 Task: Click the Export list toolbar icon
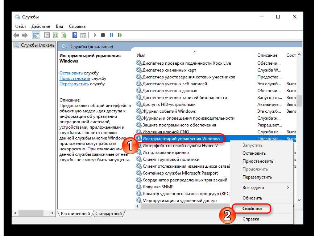pyautogui.click(x=64, y=35)
